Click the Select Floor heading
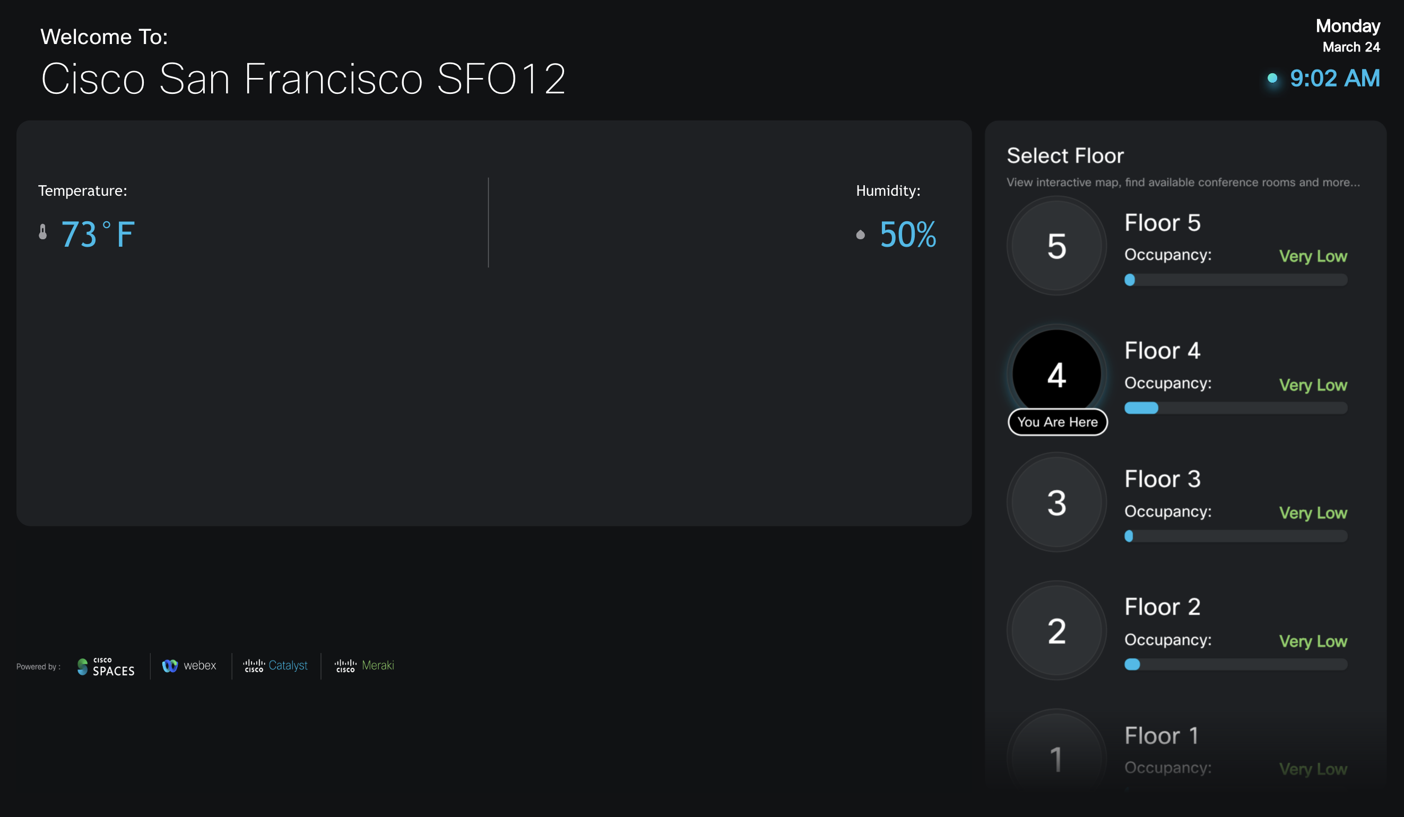The width and height of the screenshot is (1404, 817). 1065,155
